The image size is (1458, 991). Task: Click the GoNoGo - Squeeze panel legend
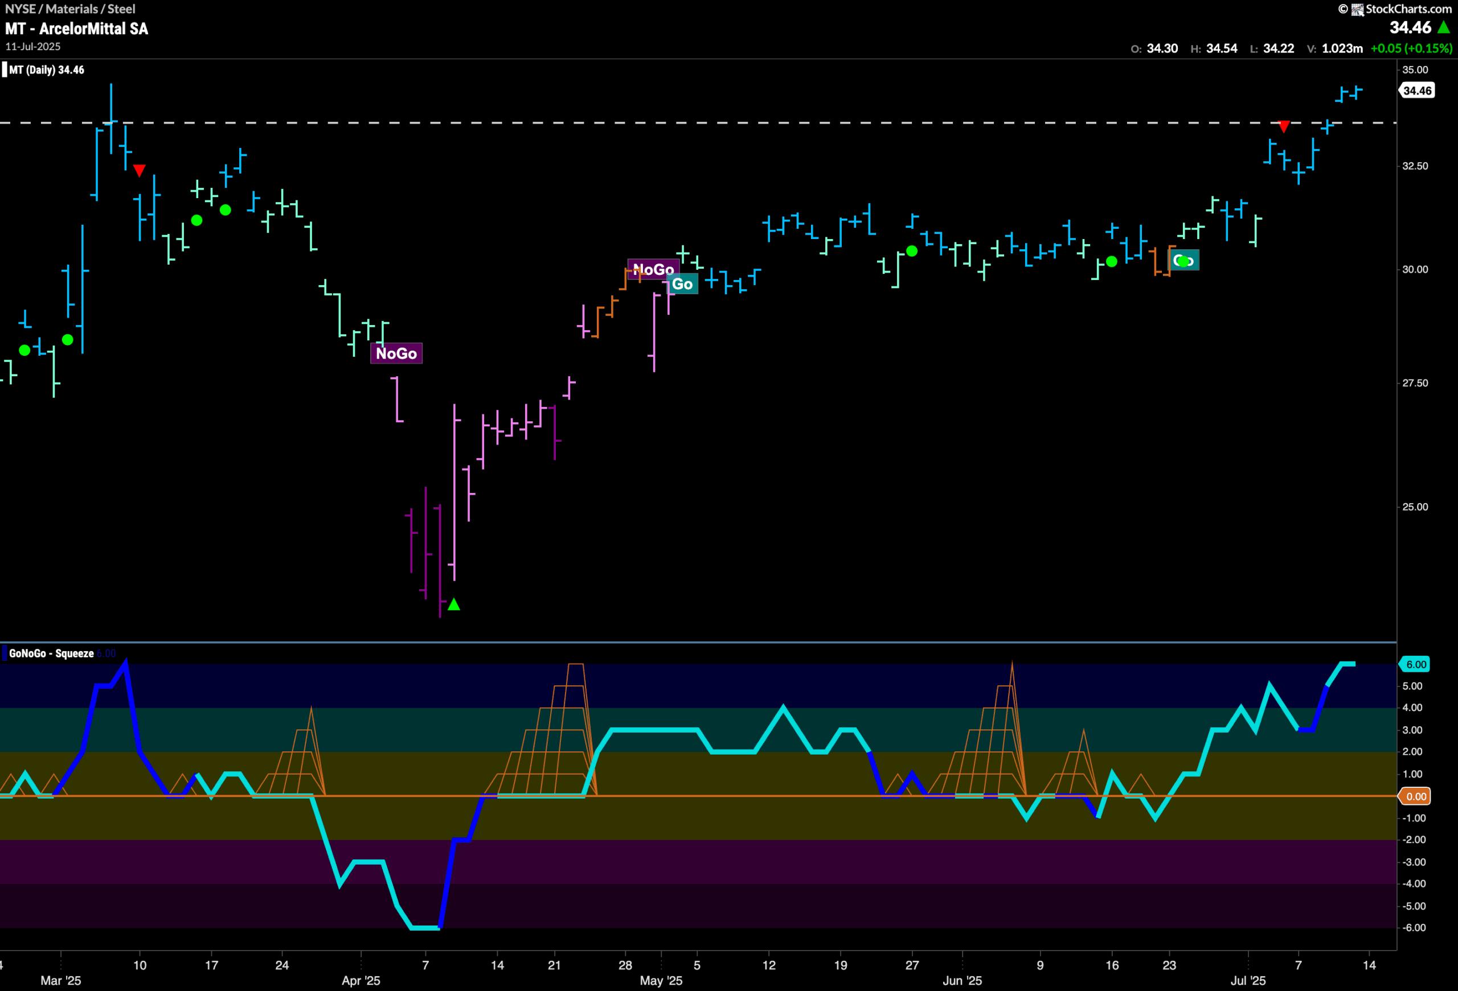tap(51, 653)
